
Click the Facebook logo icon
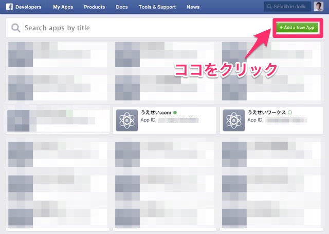tap(9, 7)
